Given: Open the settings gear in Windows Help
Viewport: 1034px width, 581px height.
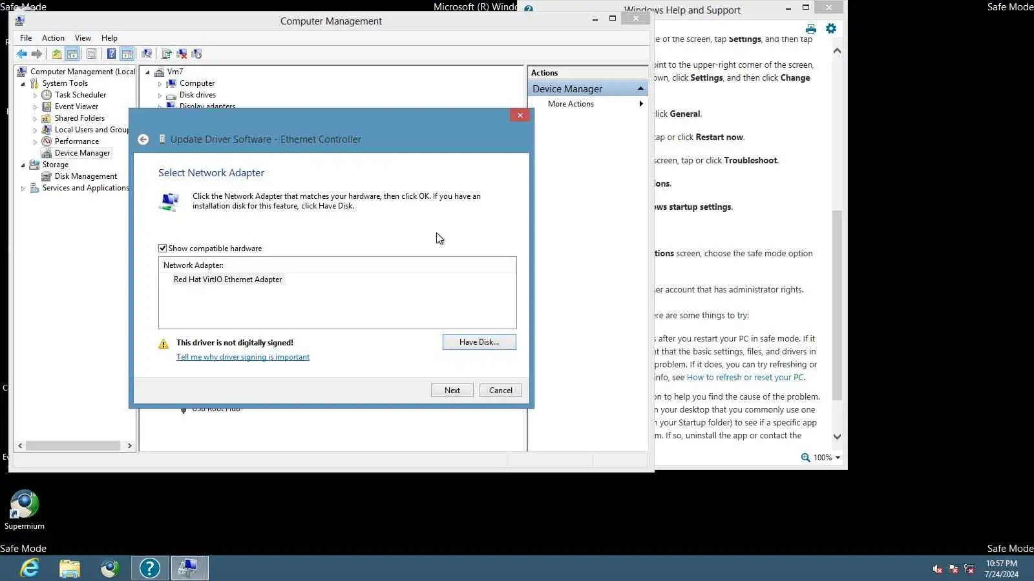Looking at the screenshot, I should click(x=831, y=28).
